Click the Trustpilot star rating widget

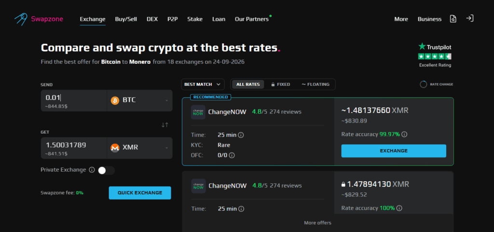[x=435, y=56]
